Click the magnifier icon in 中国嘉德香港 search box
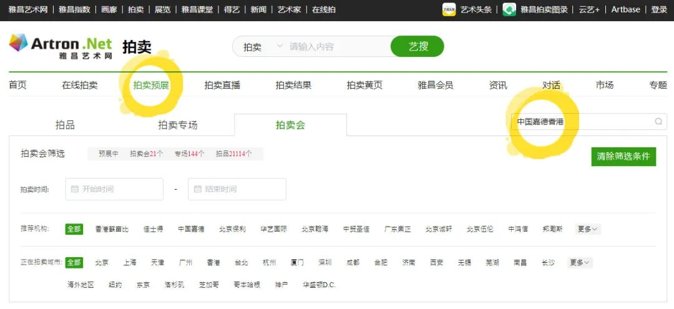Screen dimensions: 674x309 tap(658, 122)
